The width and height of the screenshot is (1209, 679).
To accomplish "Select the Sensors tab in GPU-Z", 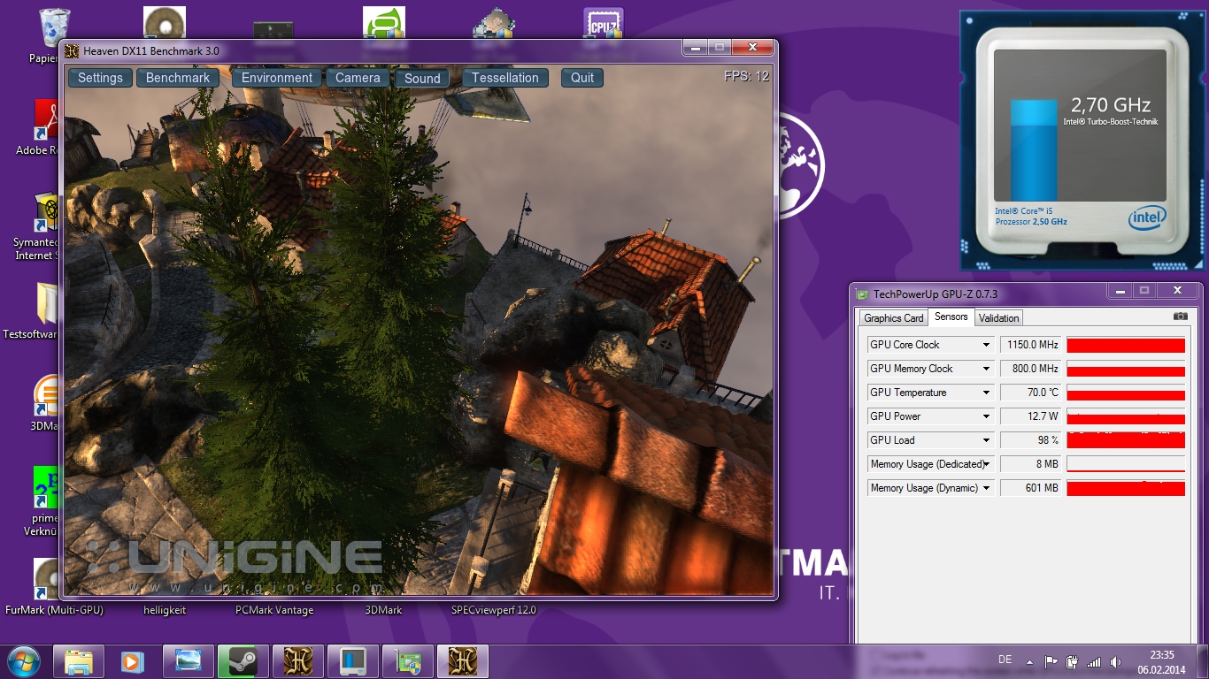I will pyautogui.click(x=951, y=317).
